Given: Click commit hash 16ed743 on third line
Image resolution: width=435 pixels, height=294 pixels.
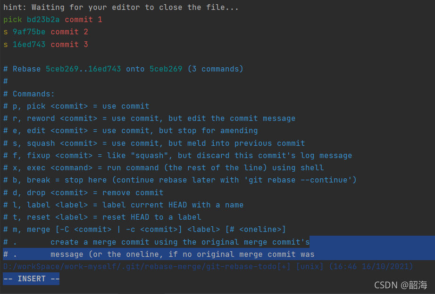Looking at the screenshot, I should pos(29,45).
